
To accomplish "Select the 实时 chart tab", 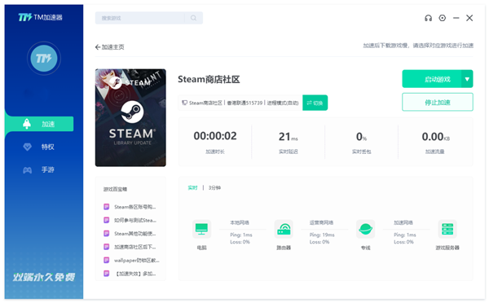I will (x=192, y=187).
